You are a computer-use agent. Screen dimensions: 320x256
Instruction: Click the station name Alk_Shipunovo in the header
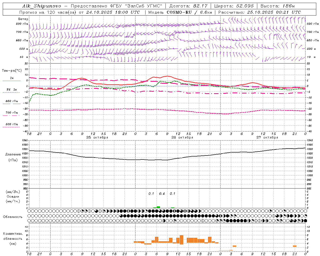42,6
